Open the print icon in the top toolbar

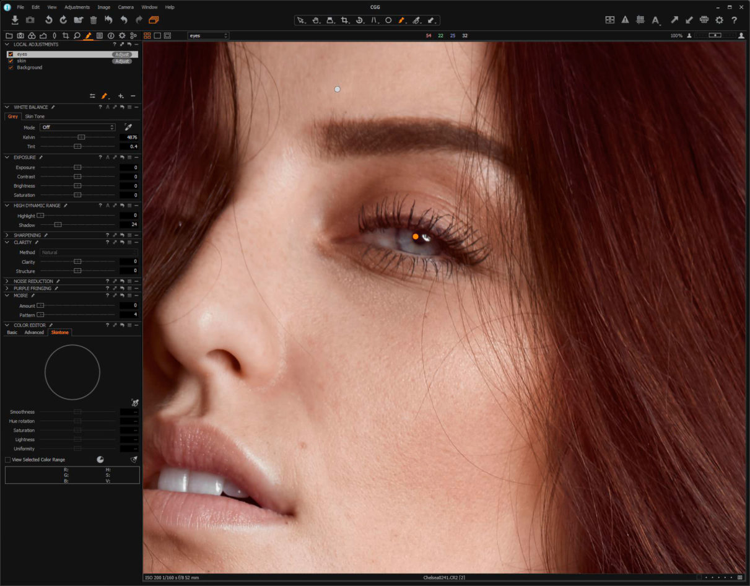[x=704, y=20]
